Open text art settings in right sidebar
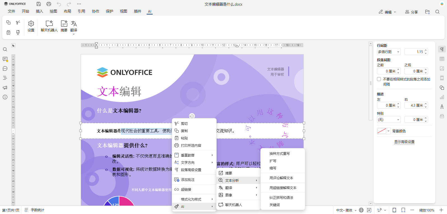The width and height of the screenshot is (447, 214). pyautogui.click(x=442, y=107)
